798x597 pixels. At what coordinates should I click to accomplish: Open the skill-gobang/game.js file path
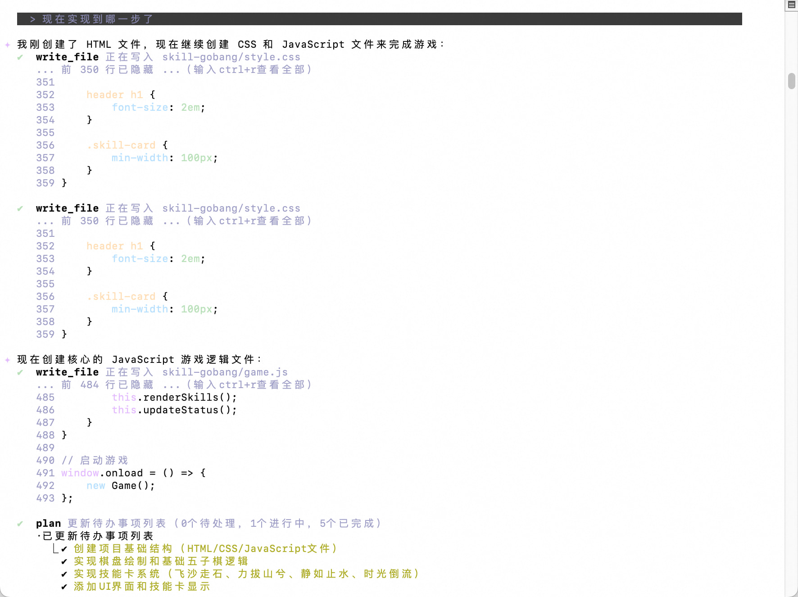tap(225, 372)
